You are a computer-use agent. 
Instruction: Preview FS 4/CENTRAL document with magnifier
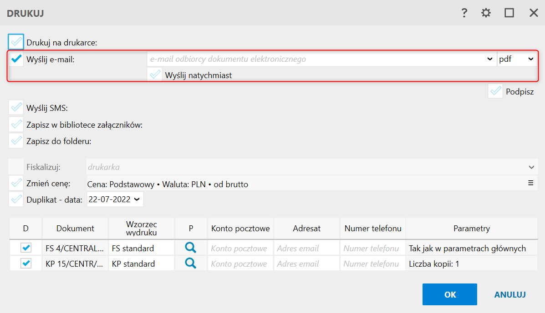coord(191,248)
